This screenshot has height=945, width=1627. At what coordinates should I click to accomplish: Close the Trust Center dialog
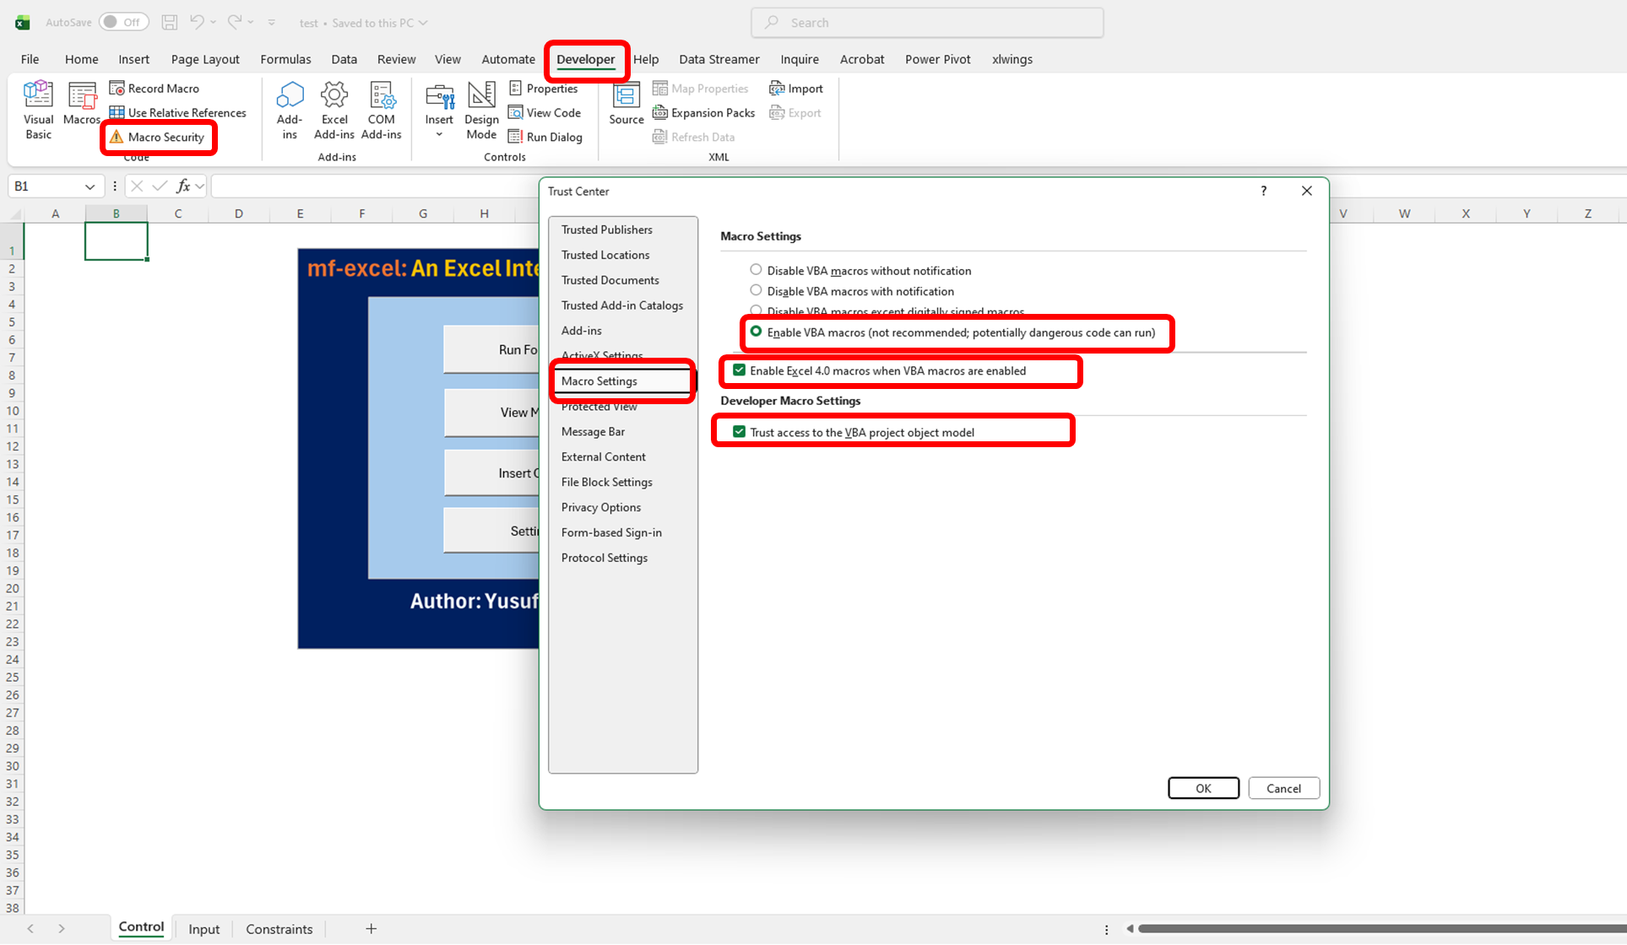(x=1306, y=192)
